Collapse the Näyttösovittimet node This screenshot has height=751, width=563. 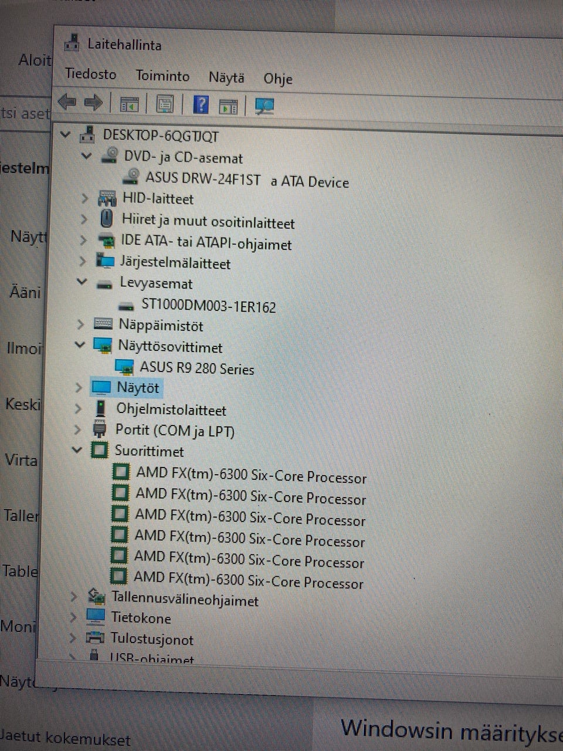coord(80,344)
